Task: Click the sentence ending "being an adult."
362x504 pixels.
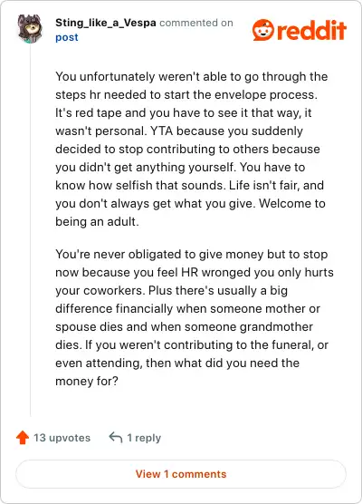Action: [x=97, y=221]
